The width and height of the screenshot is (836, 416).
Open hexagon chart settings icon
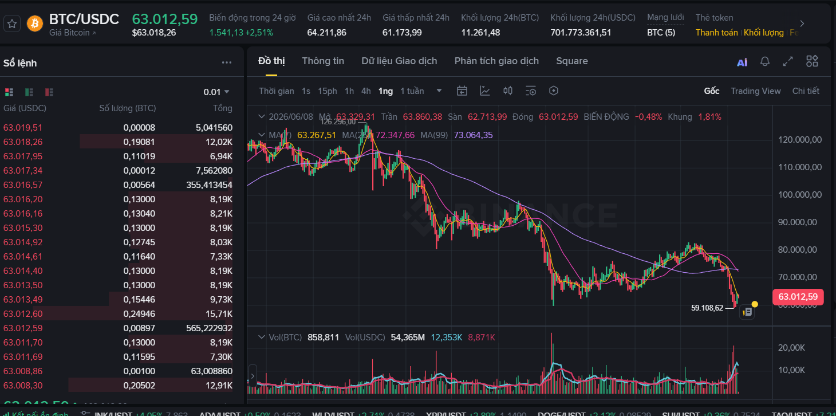pyautogui.click(x=553, y=91)
